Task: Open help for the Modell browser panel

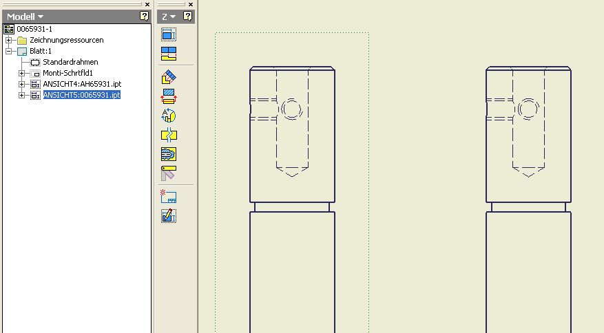Action: click(144, 17)
